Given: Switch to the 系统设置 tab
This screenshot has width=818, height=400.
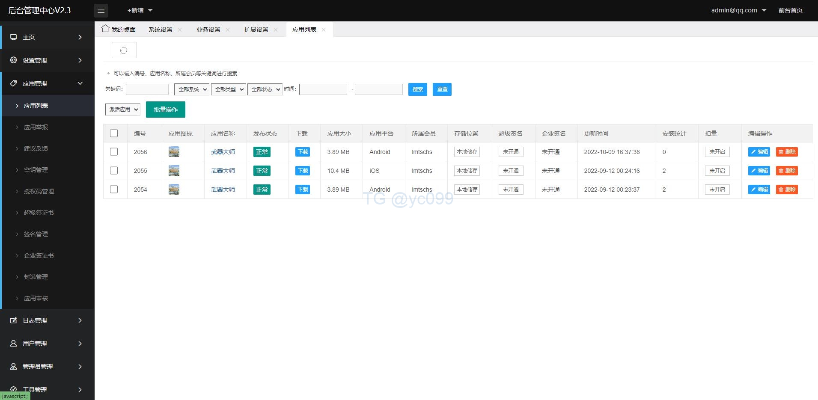Looking at the screenshot, I should coord(161,29).
